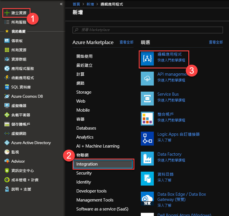Screen dimensions: 229x216
Task: Select 容器 marketplace category
Action: 80,119
